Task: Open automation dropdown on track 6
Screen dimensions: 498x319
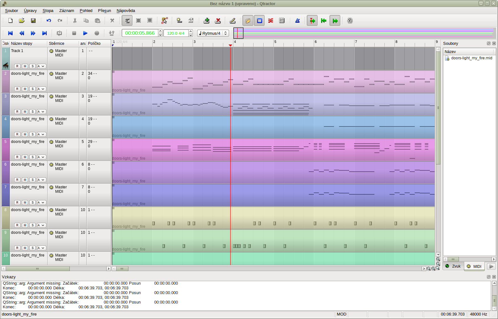Action: [x=42, y=180]
